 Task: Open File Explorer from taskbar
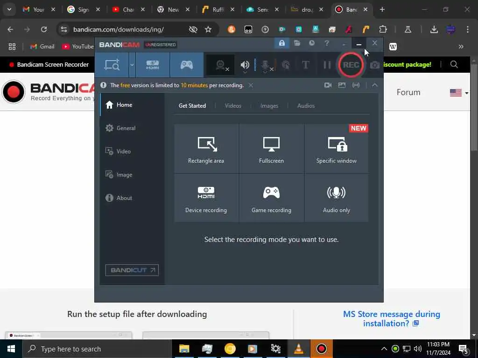pos(184,349)
